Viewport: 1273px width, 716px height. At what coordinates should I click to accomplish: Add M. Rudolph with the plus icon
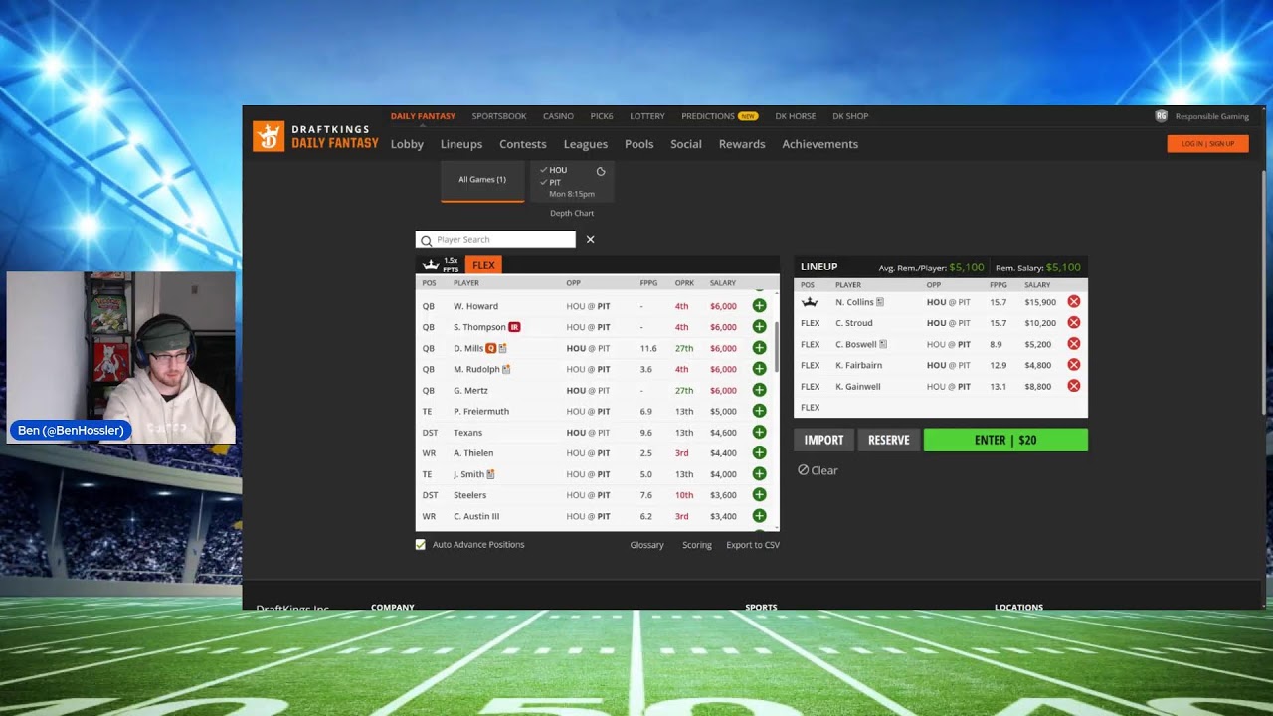pyautogui.click(x=759, y=369)
